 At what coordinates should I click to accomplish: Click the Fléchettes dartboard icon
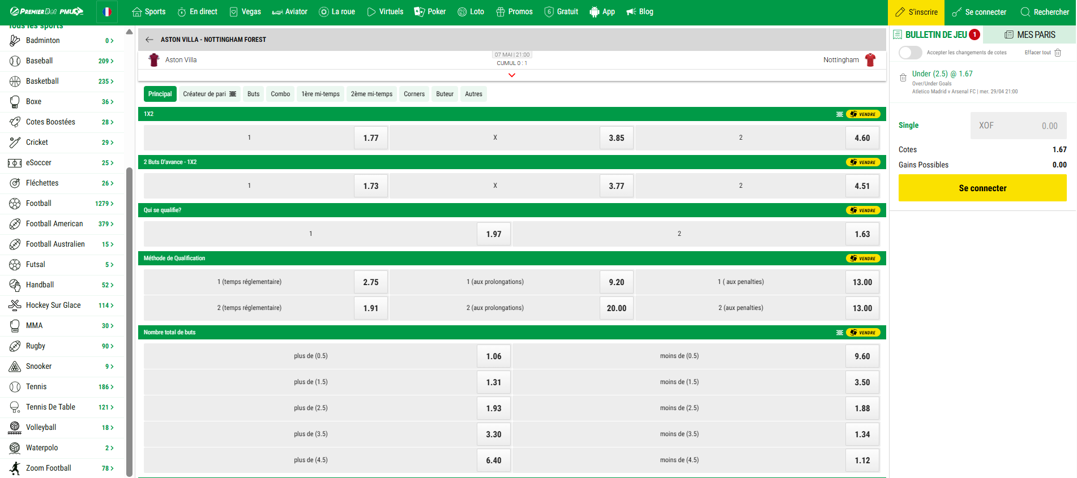[x=15, y=183]
